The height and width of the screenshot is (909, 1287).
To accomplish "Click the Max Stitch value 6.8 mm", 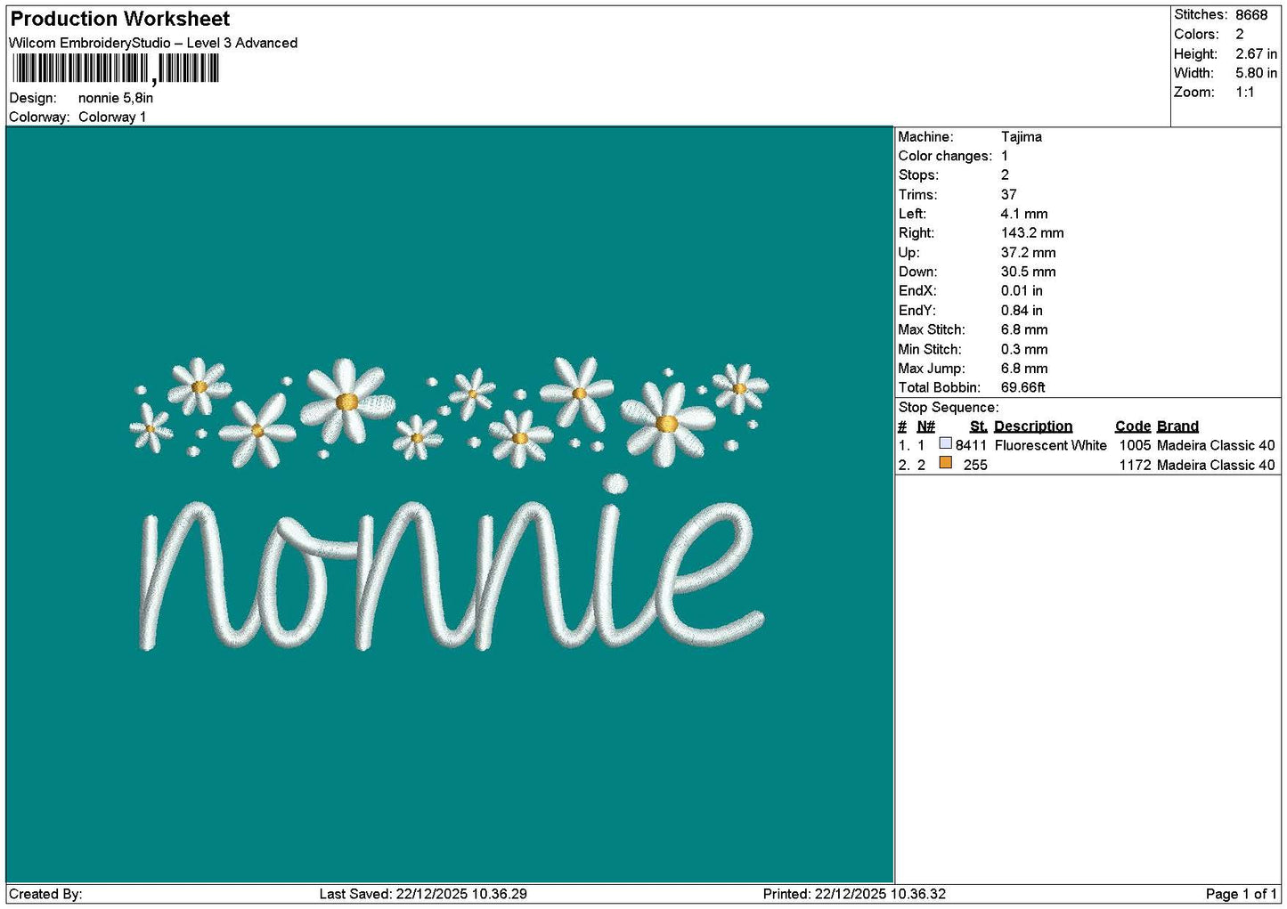I will (1024, 330).
